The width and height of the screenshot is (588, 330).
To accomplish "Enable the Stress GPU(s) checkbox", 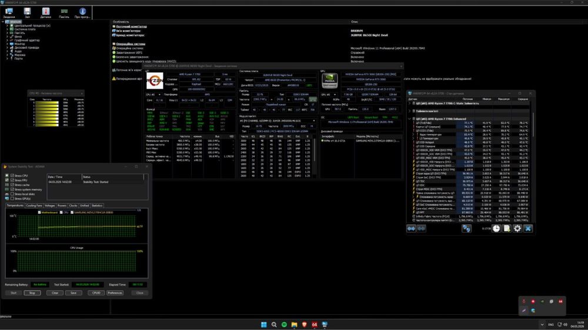I will (12, 198).
